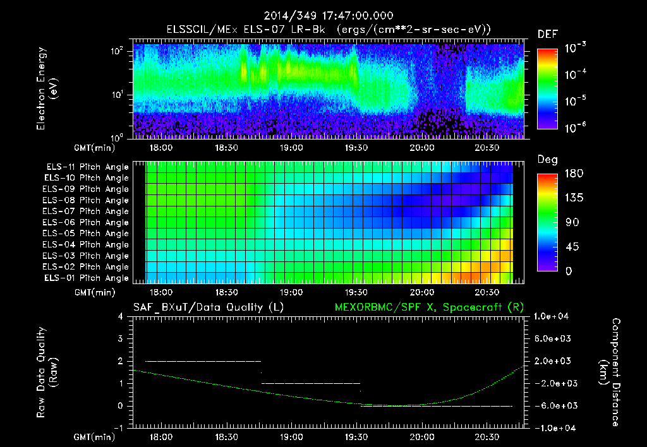This screenshot has height=447, width=647.
Task: Click the 90 value on the Deg scale
Action: coord(572,223)
